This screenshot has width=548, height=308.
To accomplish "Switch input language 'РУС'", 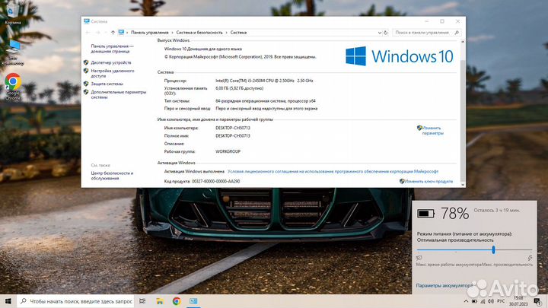I will coord(501,301).
